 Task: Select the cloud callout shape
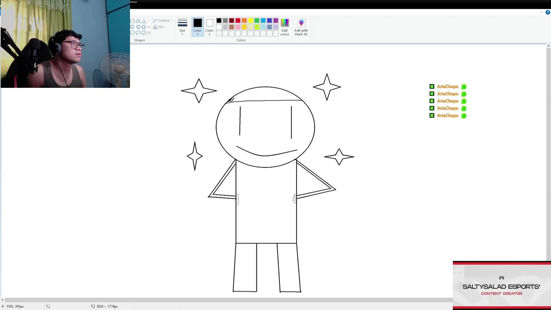(x=144, y=33)
